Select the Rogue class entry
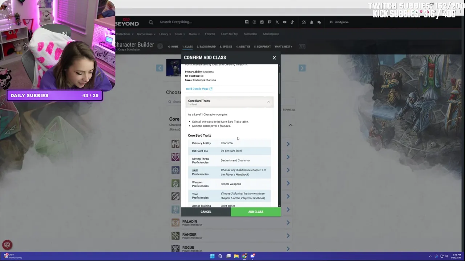This screenshot has width=465, height=261. (231, 248)
